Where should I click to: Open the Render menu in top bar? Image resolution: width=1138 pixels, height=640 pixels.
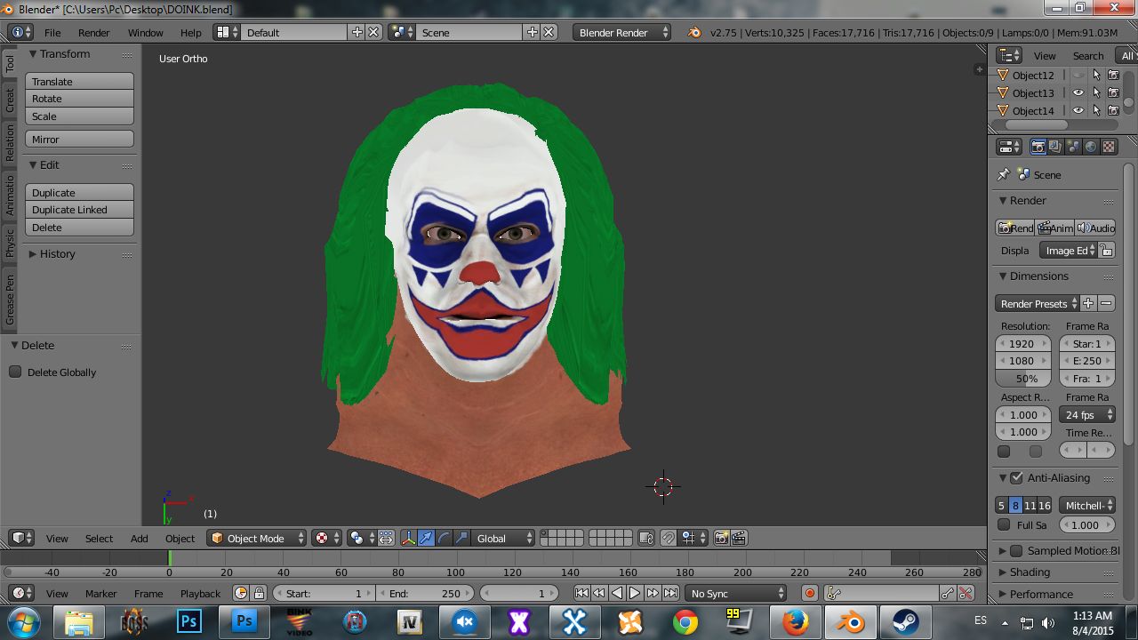(x=94, y=32)
